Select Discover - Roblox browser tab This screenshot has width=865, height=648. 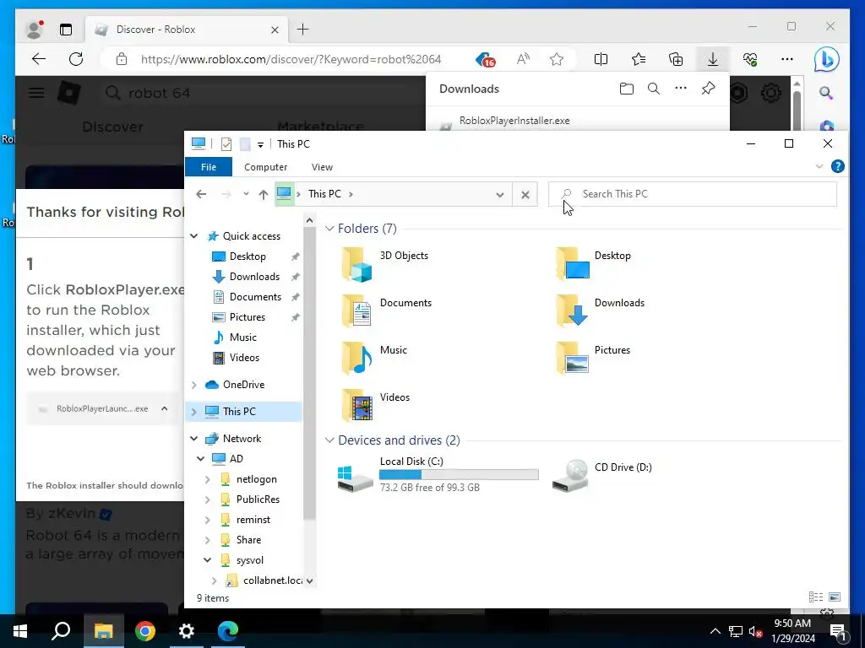click(x=186, y=30)
